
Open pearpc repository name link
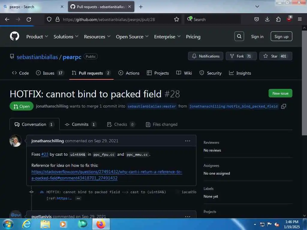coord(72,57)
